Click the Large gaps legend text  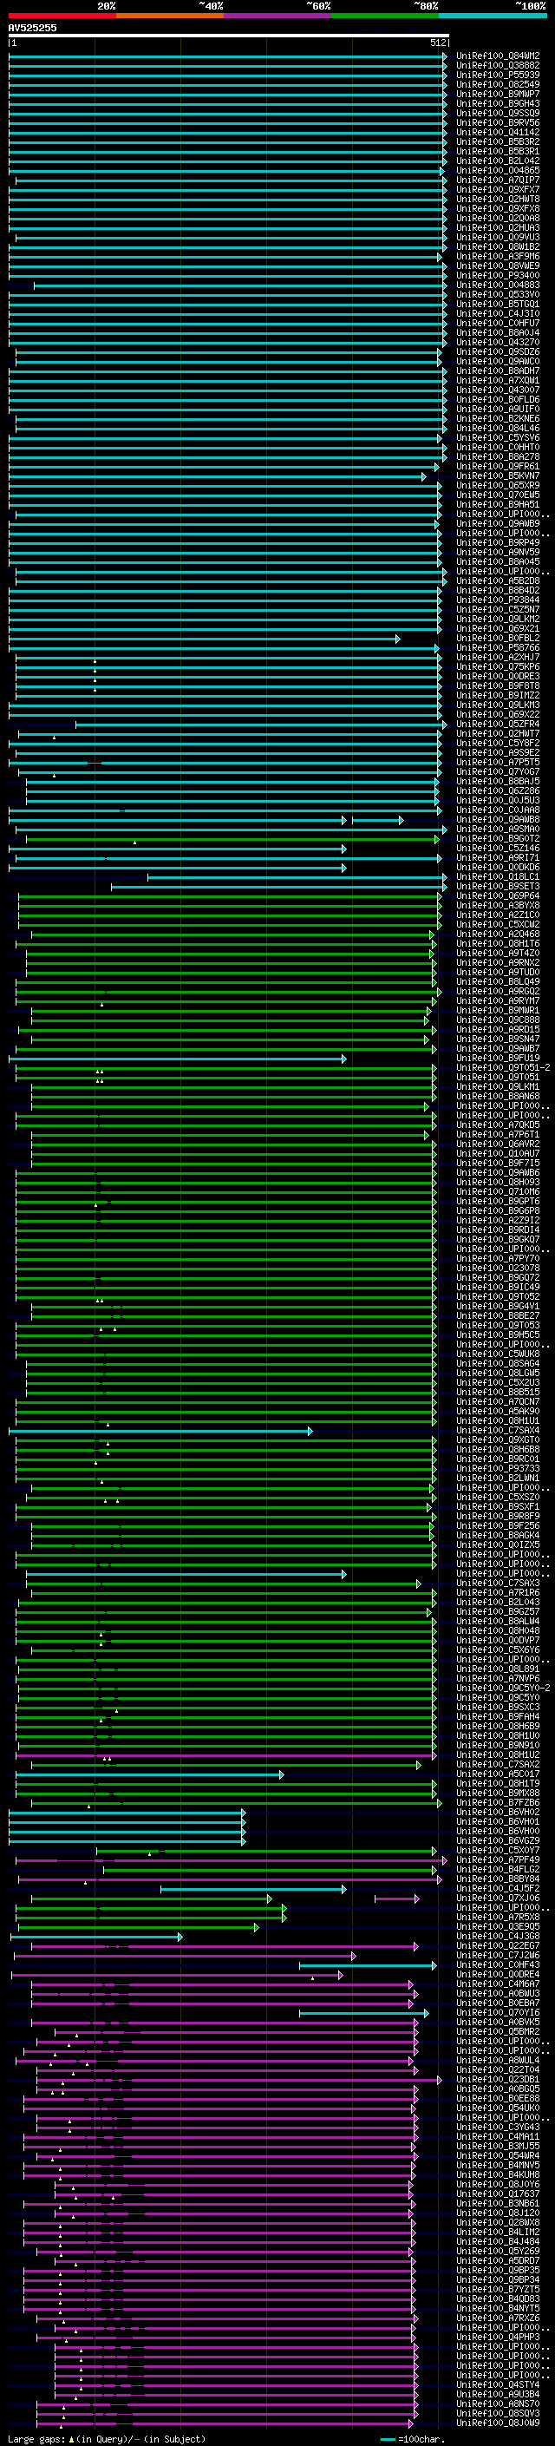[107, 2439]
